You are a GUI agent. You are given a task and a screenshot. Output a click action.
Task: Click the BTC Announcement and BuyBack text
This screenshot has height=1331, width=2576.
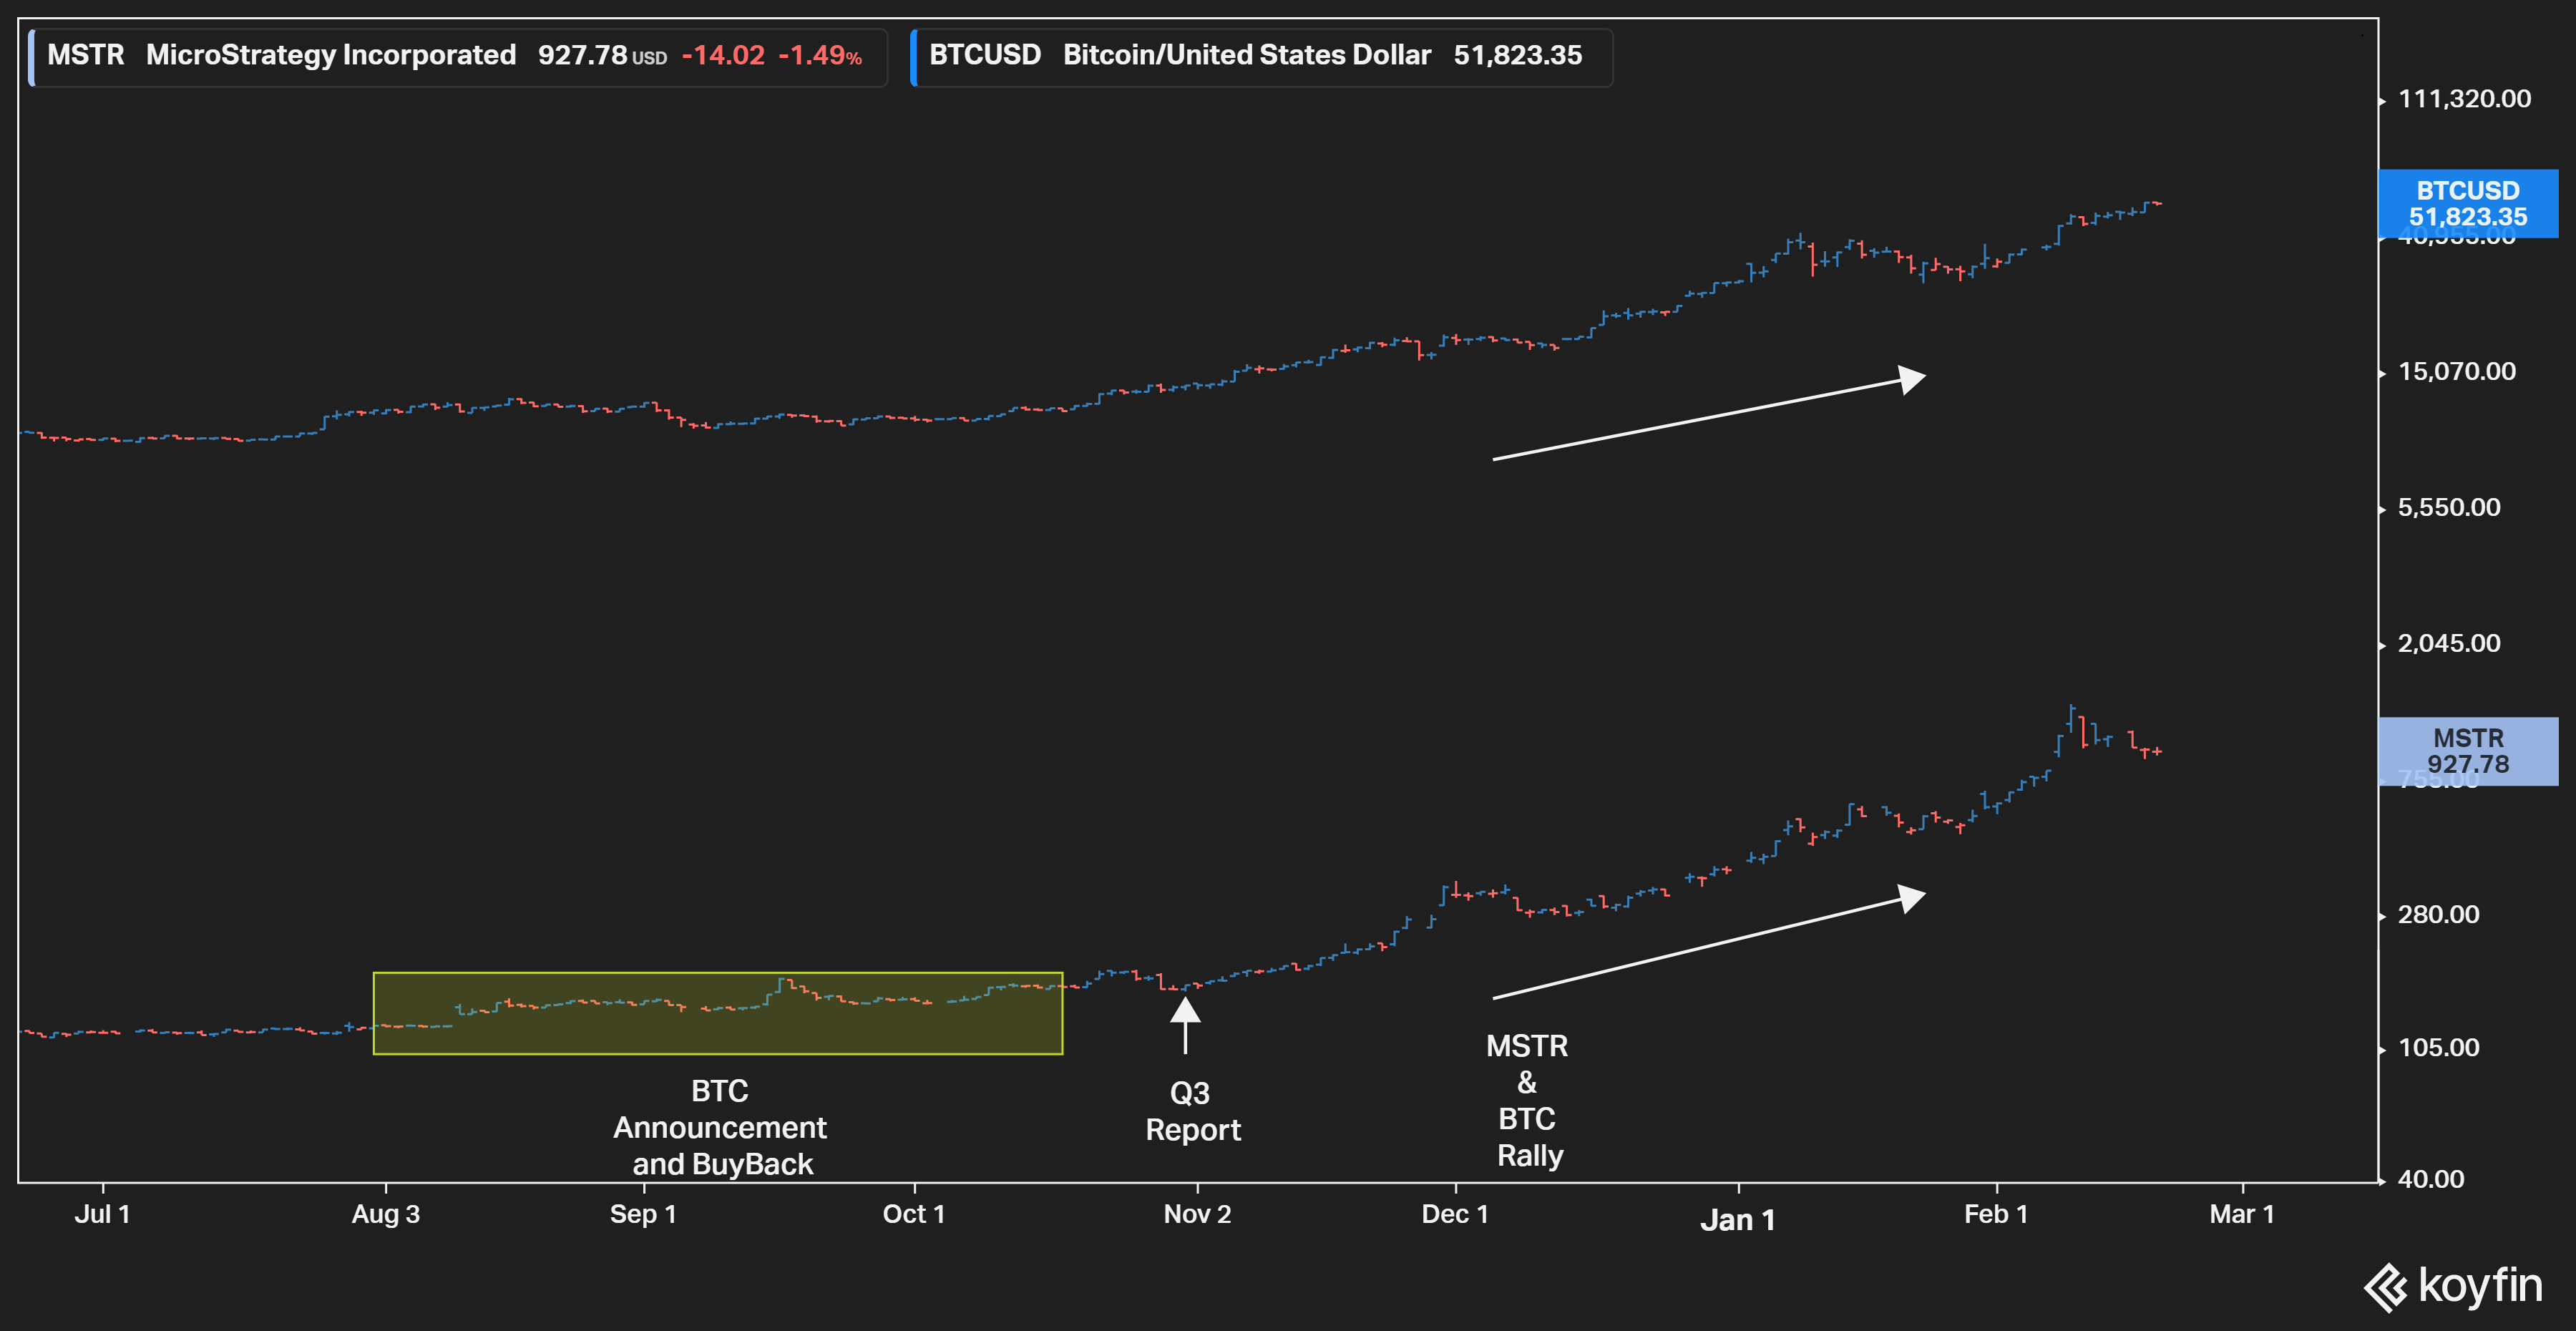point(720,1127)
